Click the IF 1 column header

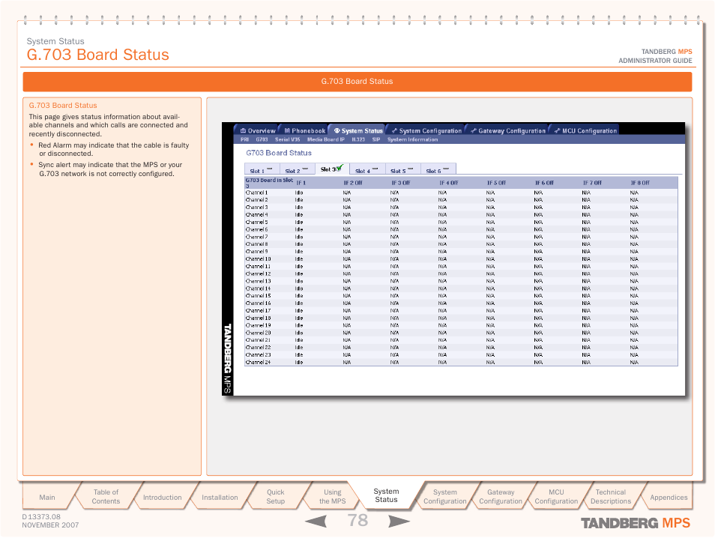coord(301,183)
